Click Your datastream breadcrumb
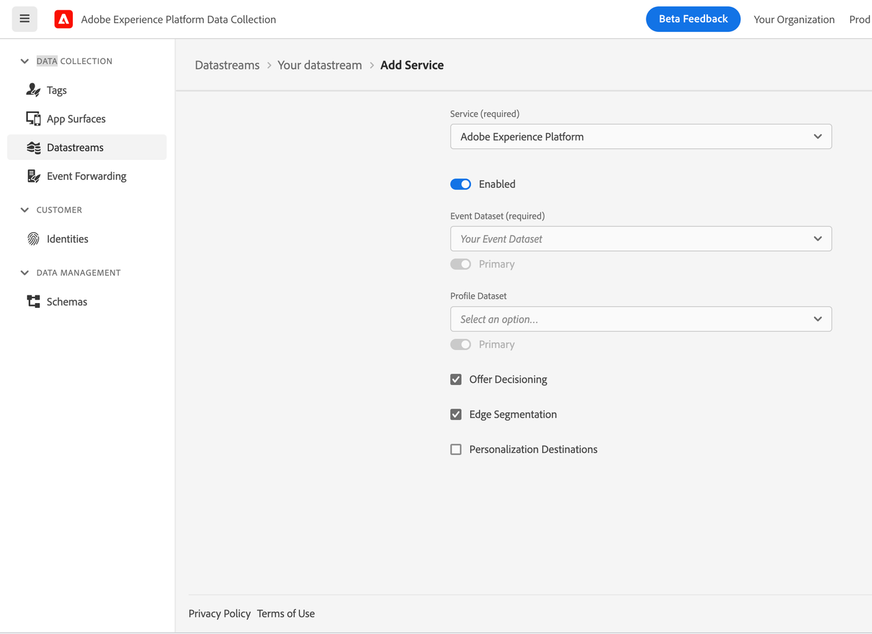The image size is (872, 634). click(320, 65)
